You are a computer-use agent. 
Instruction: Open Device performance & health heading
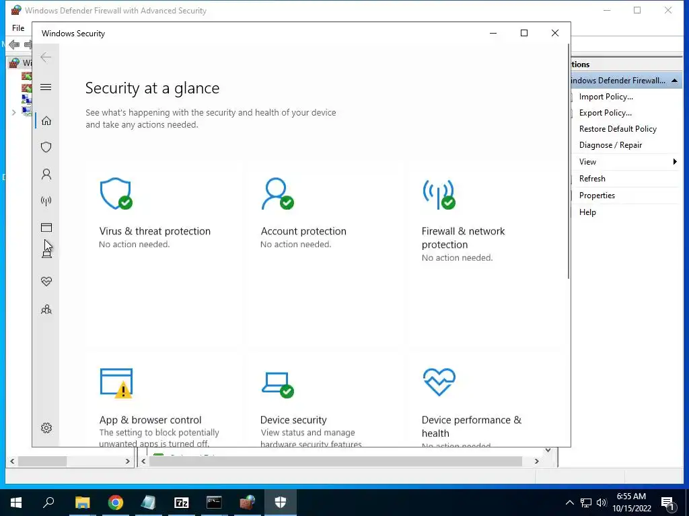(472, 427)
